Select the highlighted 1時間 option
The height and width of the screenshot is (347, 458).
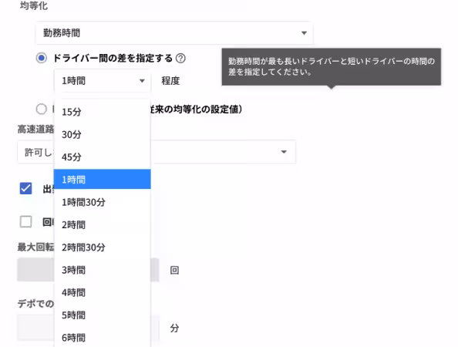[x=103, y=179]
